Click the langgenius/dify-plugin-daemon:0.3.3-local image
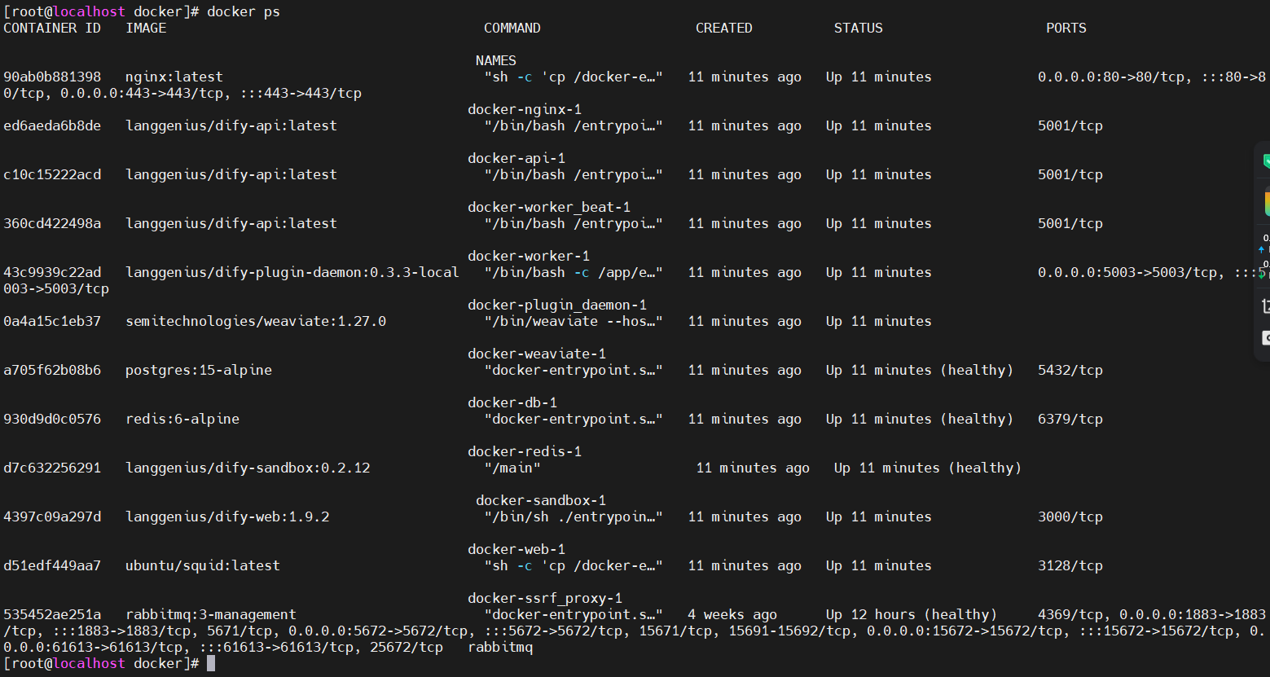This screenshot has width=1270, height=677. [292, 272]
